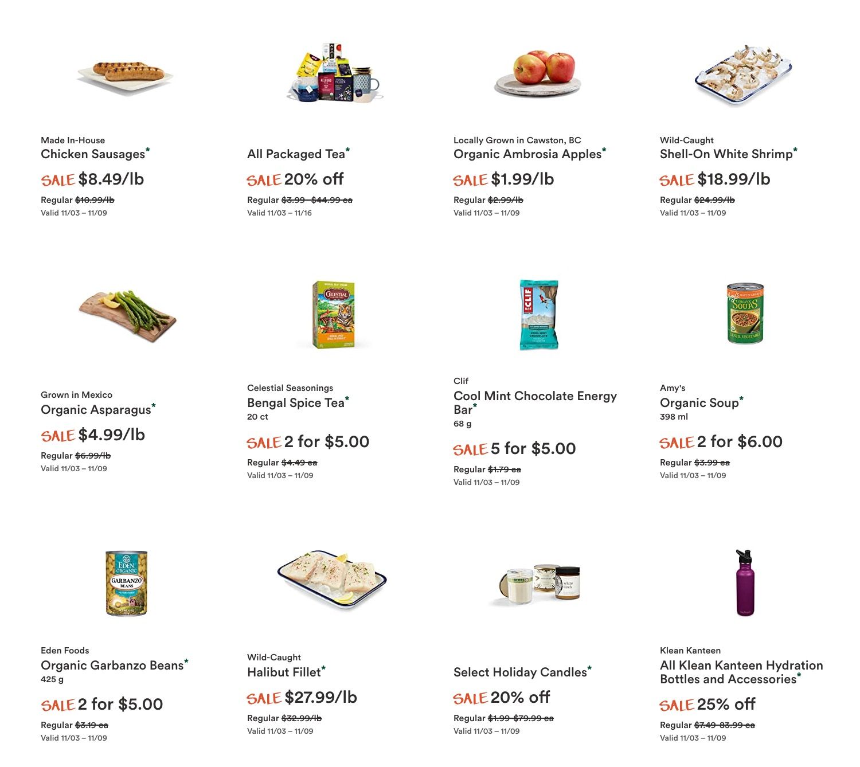Click the purple Klean Kanteen bottle image
The image size is (860, 767).
745,582
